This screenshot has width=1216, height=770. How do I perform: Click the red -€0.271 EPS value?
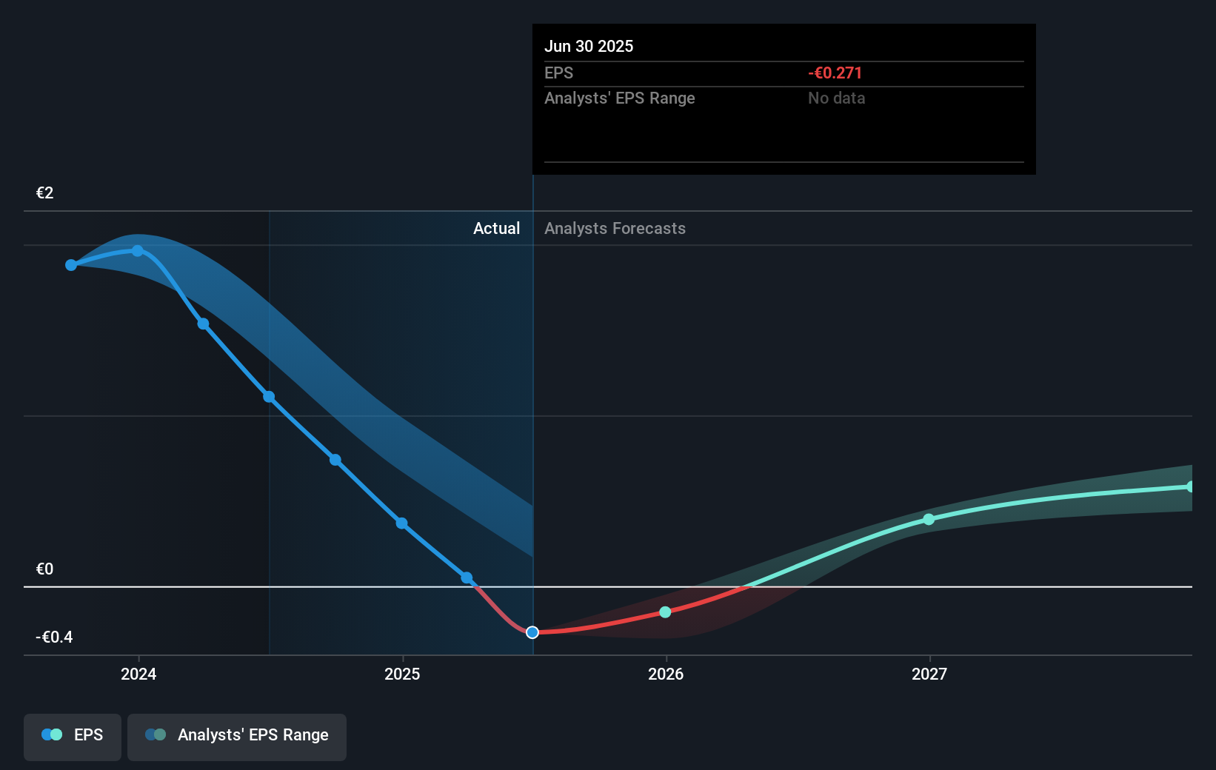(835, 73)
